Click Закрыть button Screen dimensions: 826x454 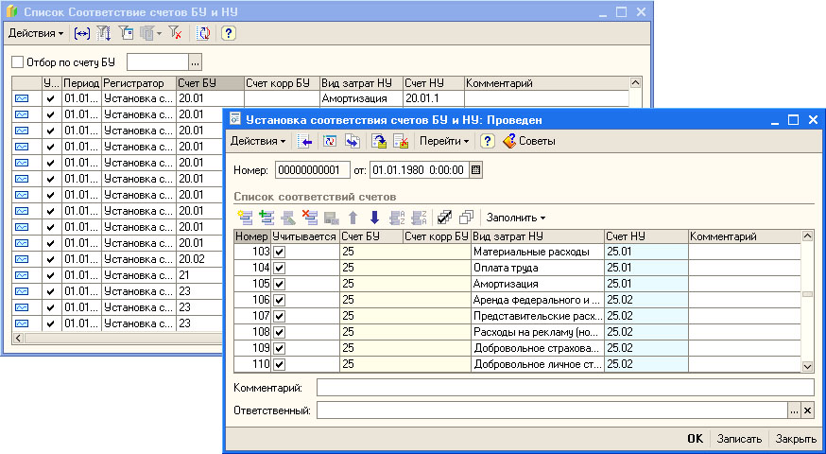[796, 439]
